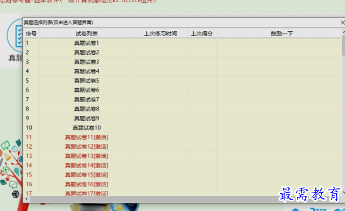This screenshot has height=211, width=345.
Task: Click the 试卷列表 column header
Action: (x=87, y=34)
